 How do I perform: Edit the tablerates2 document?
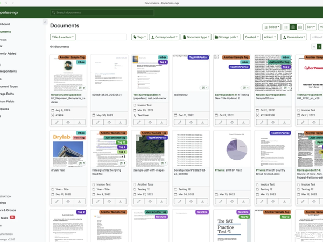pyautogui.click(x=180, y=122)
